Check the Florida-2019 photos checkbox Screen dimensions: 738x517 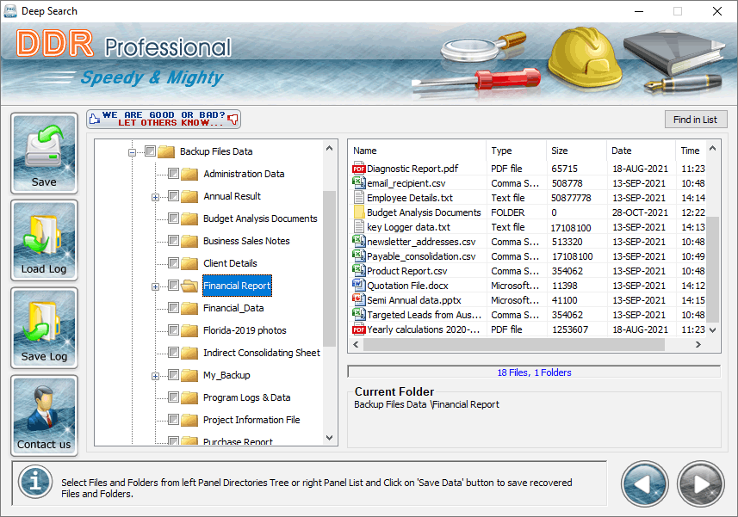click(173, 330)
